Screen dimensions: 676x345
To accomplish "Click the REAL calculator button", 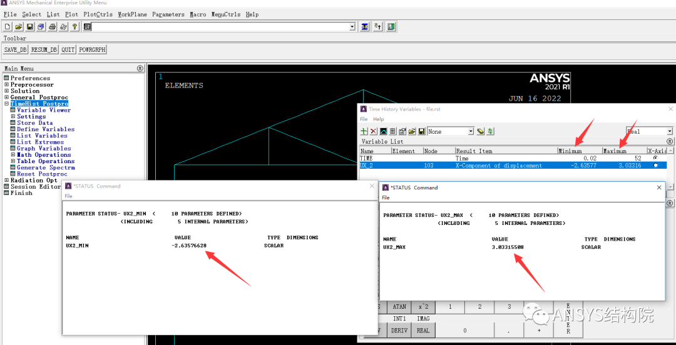I will point(423,331).
